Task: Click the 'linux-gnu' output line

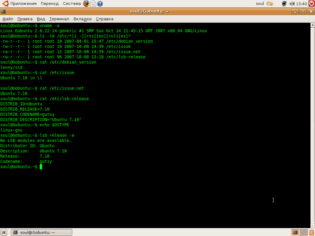Action: [x=11, y=130]
